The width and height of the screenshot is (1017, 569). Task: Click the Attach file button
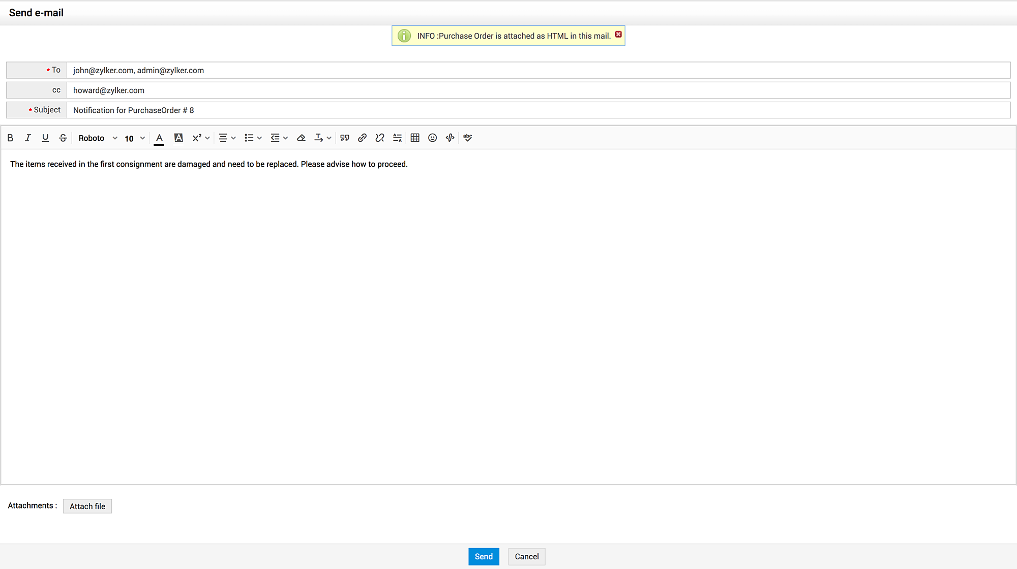tap(87, 506)
